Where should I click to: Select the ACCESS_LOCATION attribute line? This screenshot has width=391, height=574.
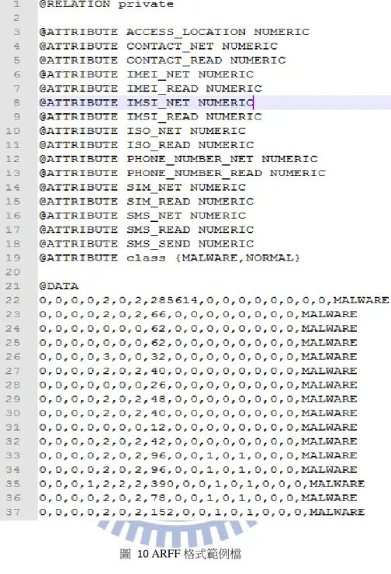tap(175, 33)
